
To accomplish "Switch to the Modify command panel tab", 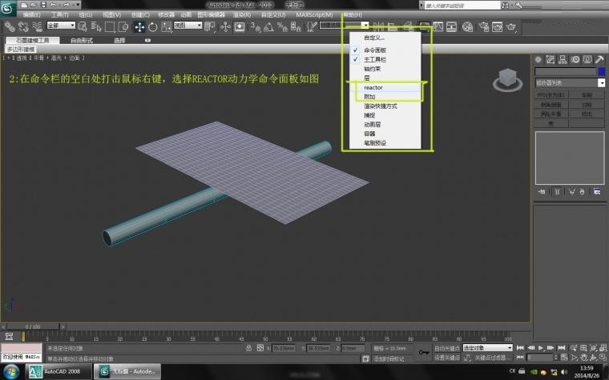I will coord(551,59).
